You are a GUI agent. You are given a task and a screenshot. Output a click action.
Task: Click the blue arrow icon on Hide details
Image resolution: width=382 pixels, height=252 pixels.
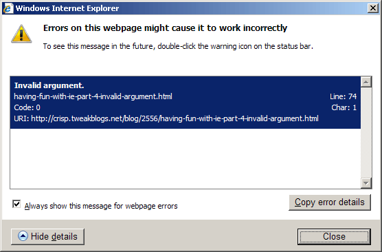click(23, 236)
